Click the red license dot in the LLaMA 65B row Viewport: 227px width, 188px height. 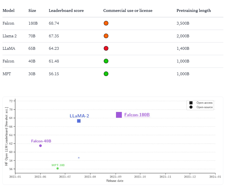tap(106, 48)
